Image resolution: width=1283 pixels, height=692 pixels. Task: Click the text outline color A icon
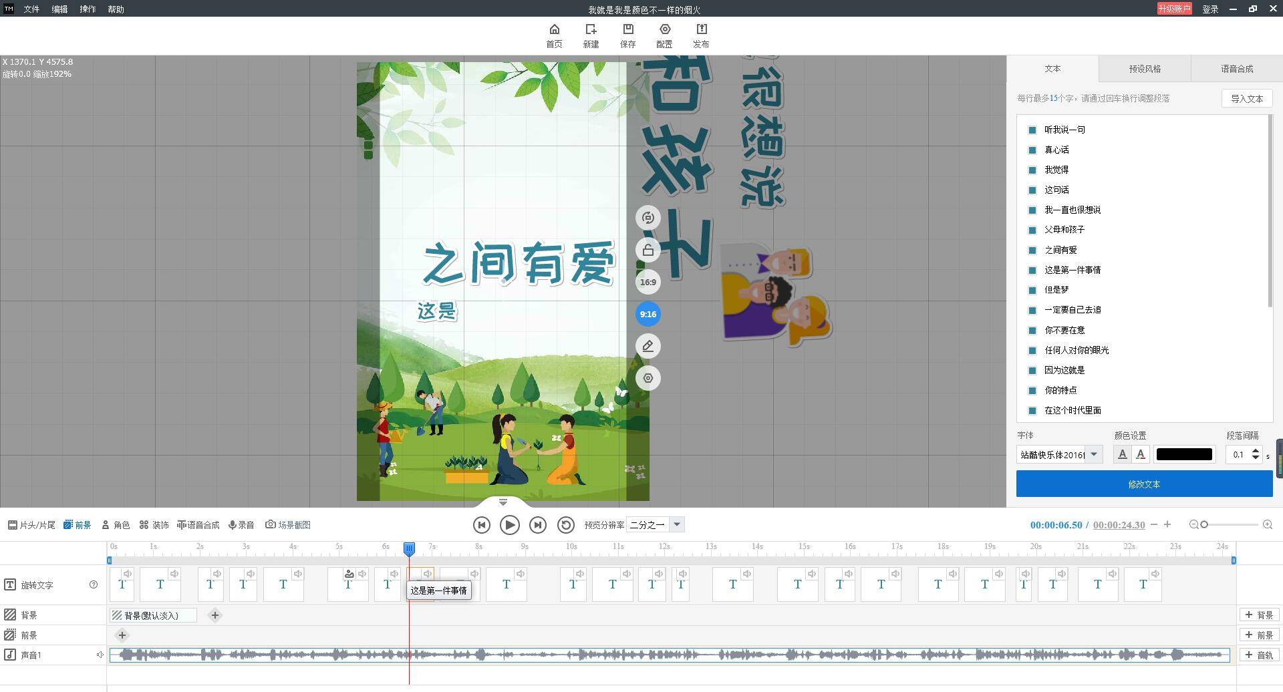(1141, 454)
